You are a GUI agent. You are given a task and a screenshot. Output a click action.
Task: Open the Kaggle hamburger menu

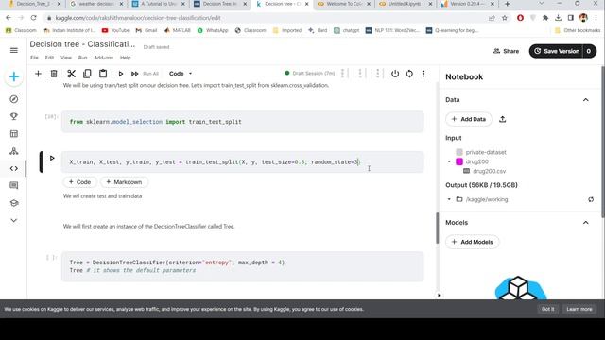(14, 50)
